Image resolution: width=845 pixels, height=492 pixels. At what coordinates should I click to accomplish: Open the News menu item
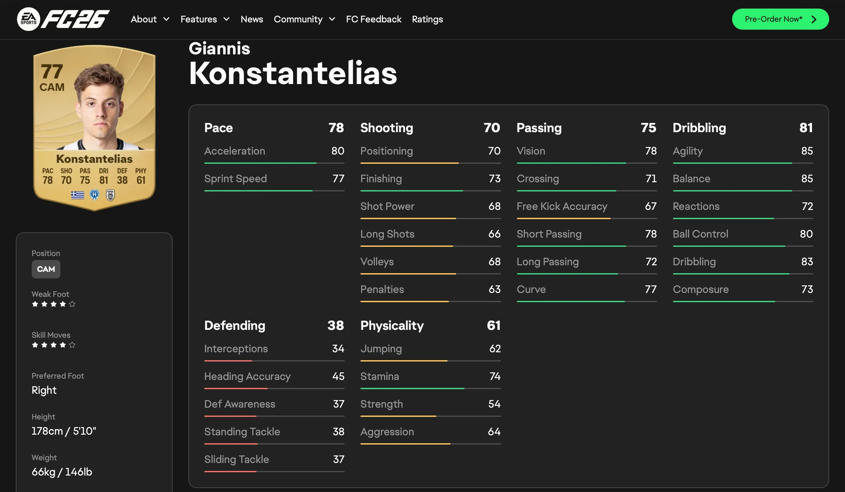tap(252, 19)
